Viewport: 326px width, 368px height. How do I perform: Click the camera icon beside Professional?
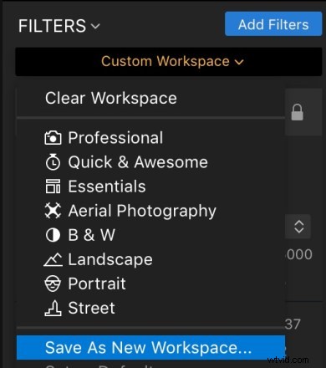coord(53,138)
